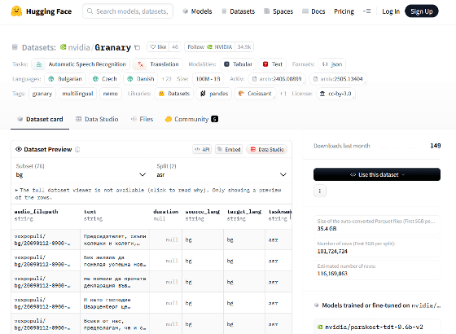
Task: Expand the Split dropdown showing asr
Action: click(221, 170)
